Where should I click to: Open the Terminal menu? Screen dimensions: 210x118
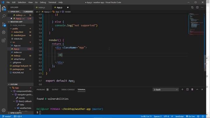(52, 2)
